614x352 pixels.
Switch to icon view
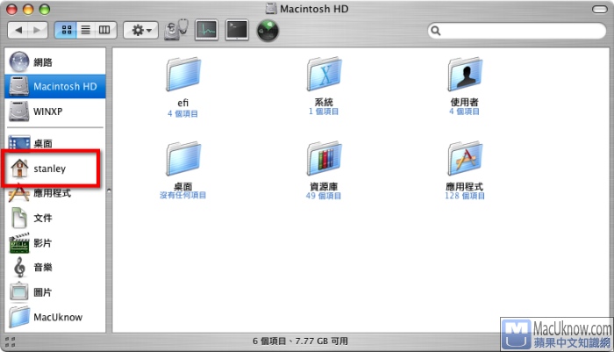click(x=66, y=30)
